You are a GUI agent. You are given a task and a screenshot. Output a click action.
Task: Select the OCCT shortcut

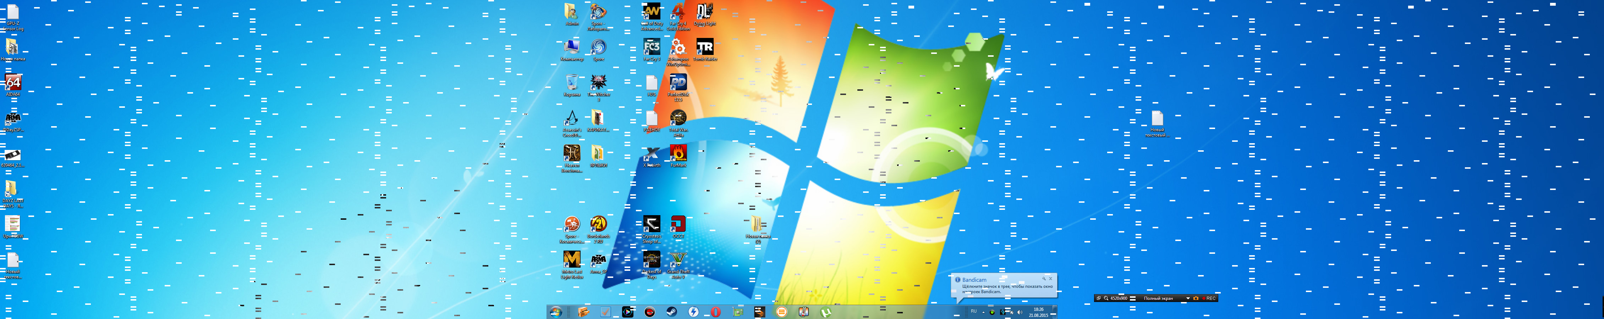[678, 228]
